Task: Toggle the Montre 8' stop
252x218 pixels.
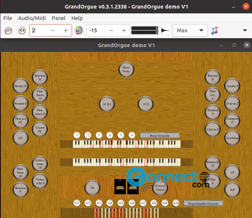Action: point(21,86)
